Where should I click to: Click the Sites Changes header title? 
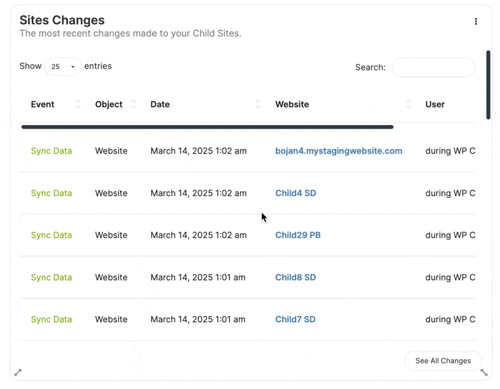click(62, 20)
